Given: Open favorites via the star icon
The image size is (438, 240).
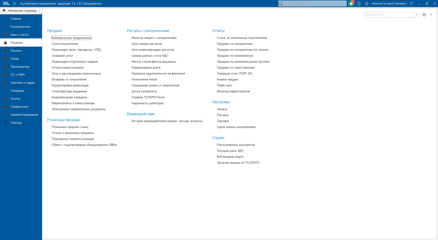Looking at the screenshot, I should click(x=367, y=3).
